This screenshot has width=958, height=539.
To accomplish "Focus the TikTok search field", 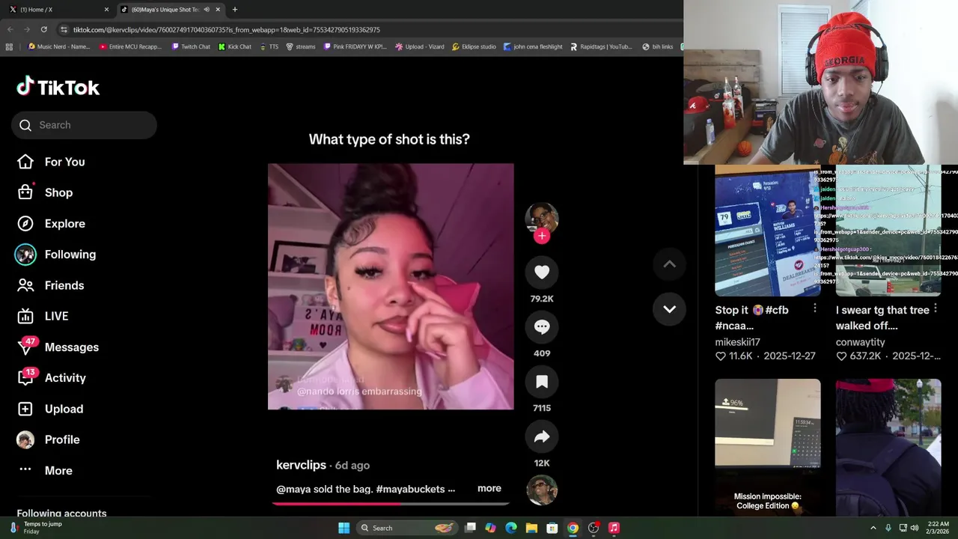I will point(84,125).
